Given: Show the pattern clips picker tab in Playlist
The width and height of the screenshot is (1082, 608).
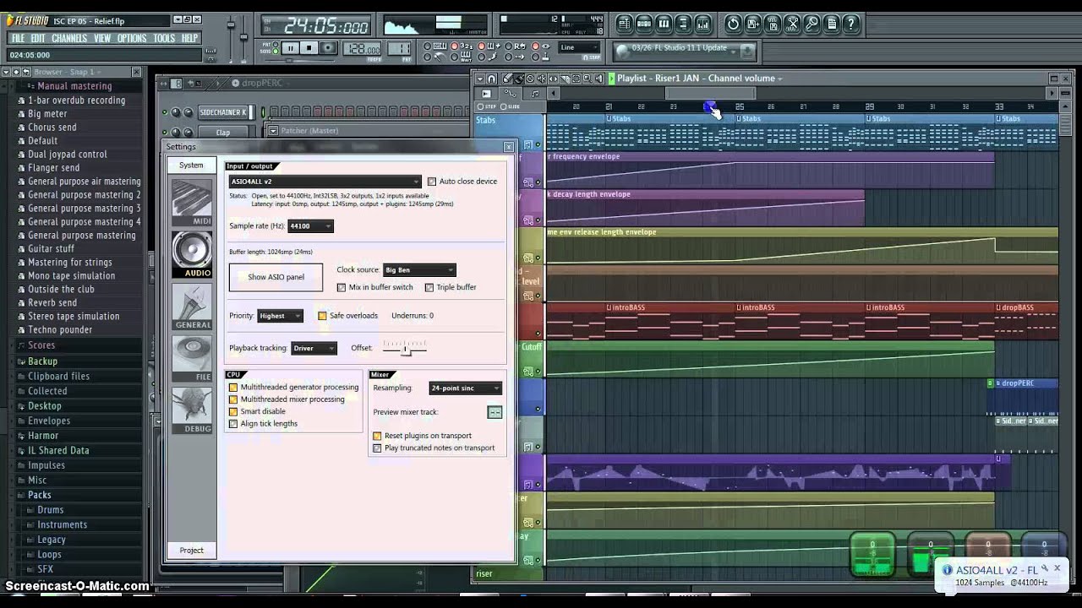Looking at the screenshot, I should point(535,94).
